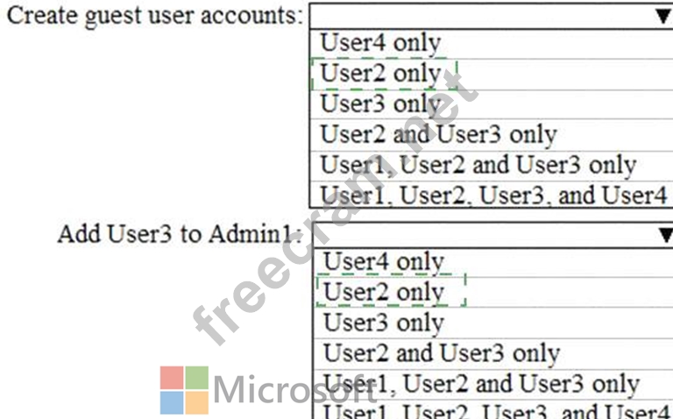Click the Microsoft four-square logo icon
This screenshot has height=419, width=673.
click(184, 390)
